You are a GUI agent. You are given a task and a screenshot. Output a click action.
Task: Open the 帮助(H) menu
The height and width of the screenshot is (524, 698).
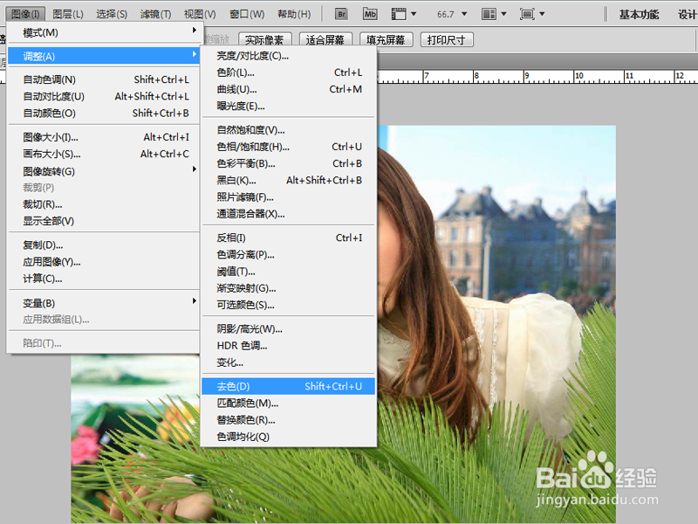click(294, 14)
